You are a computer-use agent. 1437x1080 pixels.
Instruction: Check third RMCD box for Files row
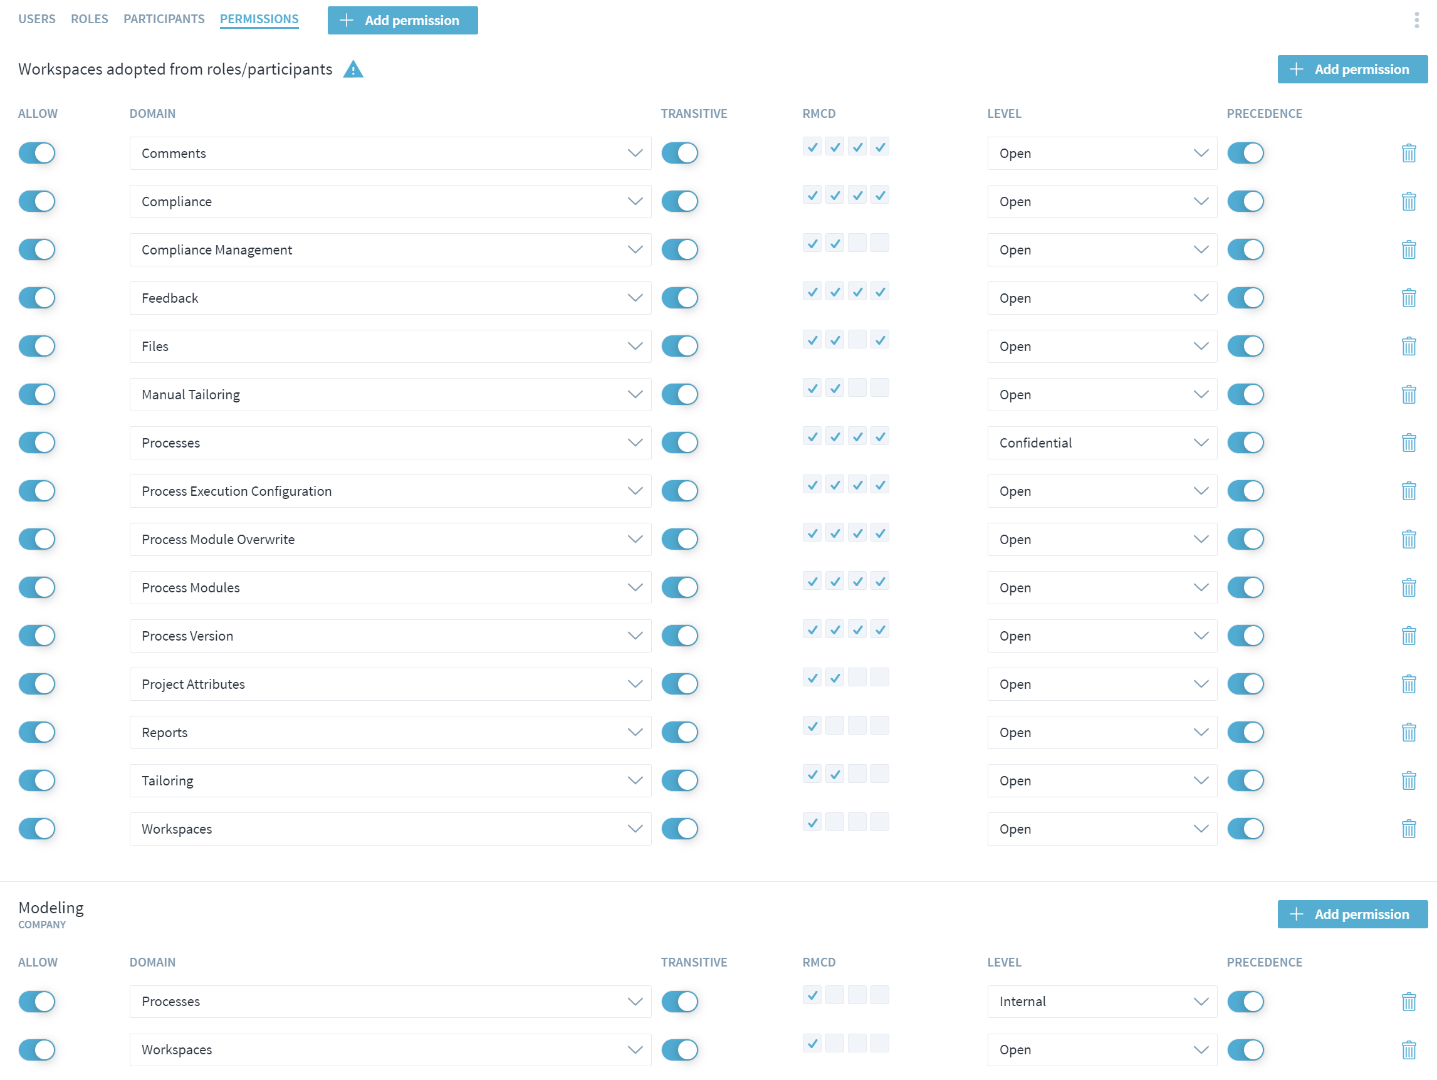point(857,340)
